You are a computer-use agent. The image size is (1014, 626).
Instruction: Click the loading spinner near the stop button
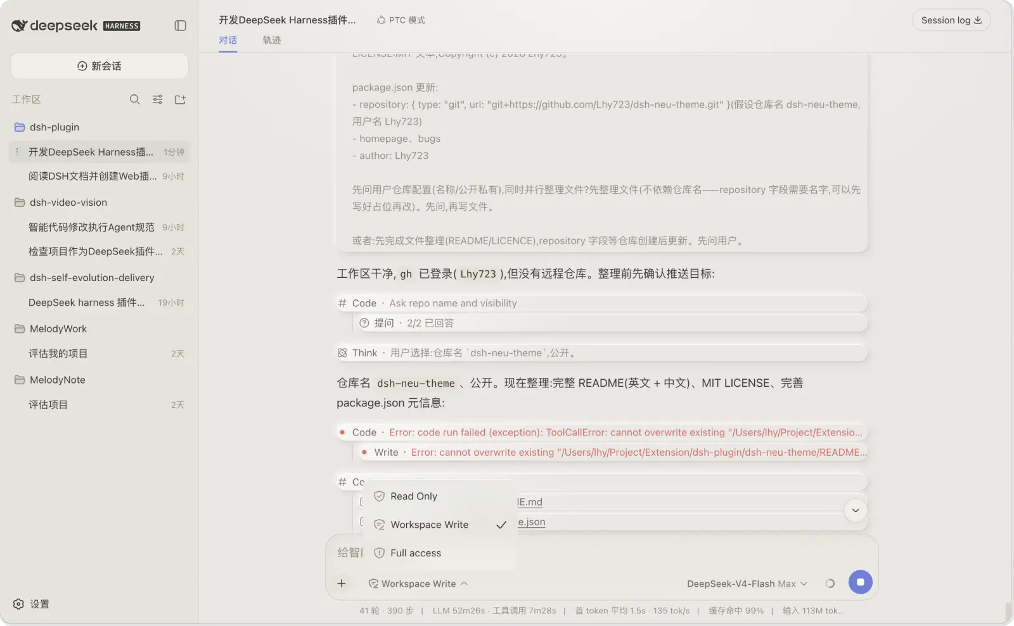pos(830,584)
